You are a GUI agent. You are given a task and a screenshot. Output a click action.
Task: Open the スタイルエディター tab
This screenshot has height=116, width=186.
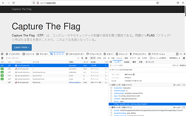(x=75, y=54)
